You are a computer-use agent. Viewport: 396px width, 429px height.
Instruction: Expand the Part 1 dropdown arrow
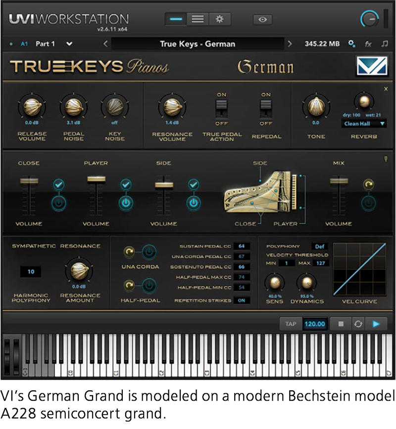coord(69,44)
